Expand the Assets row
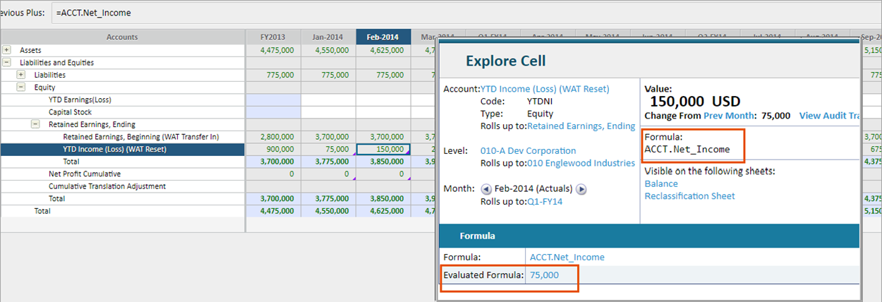Image resolution: width=882 pixels, height=302 pixels. pos(7,50)
